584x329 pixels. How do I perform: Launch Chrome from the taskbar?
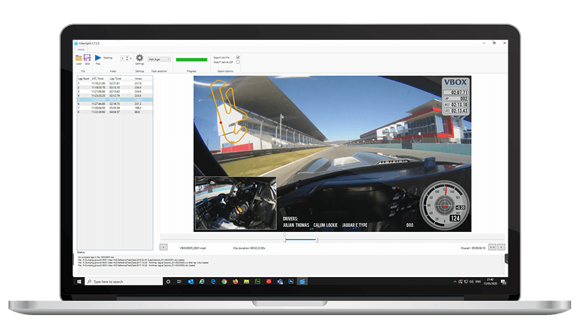click(224, 281)
